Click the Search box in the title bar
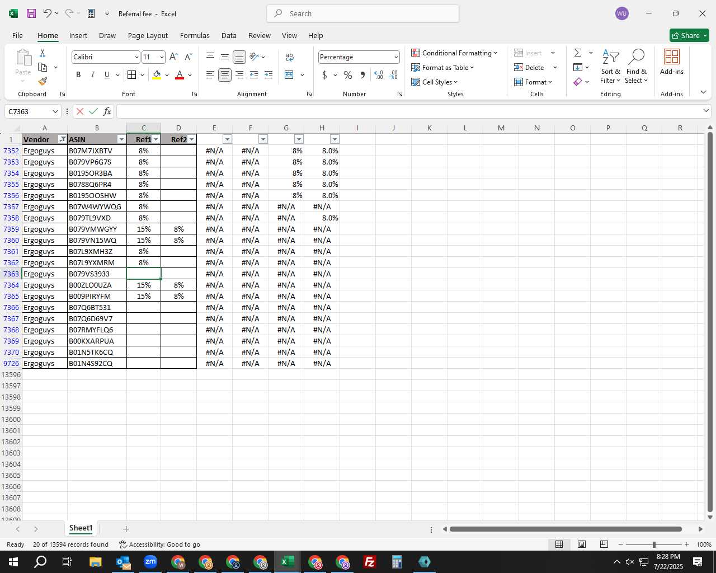This screenshot has width=716, height=573. pyautogui.click(x=362, y=13)
